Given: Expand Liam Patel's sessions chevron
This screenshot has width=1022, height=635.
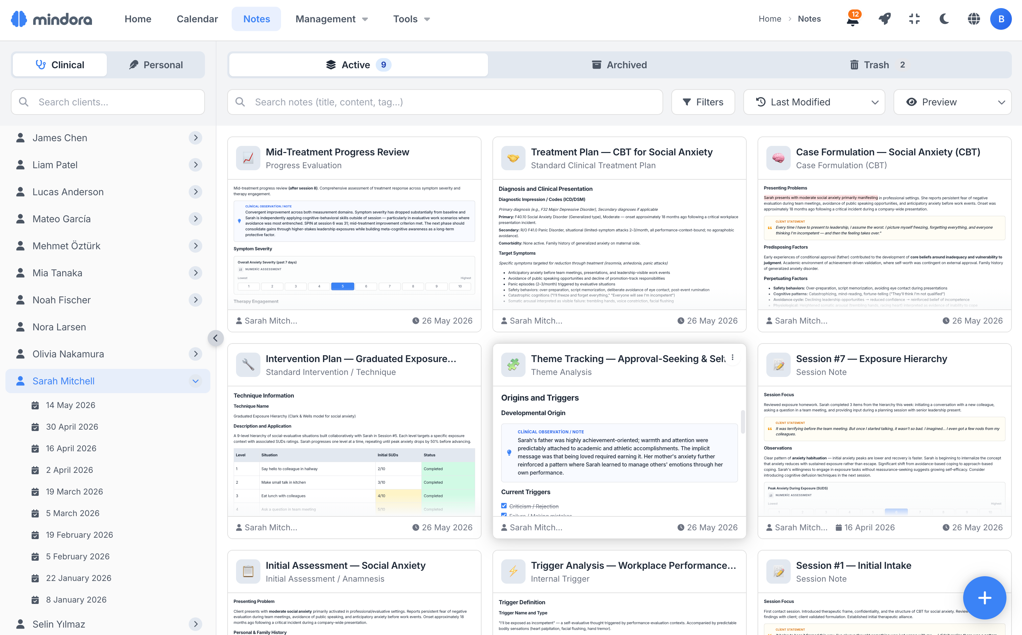Looking at the screenshot, I should (195, 164).
